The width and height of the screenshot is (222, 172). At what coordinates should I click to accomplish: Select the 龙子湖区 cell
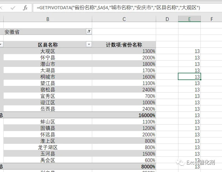[48, 147]
